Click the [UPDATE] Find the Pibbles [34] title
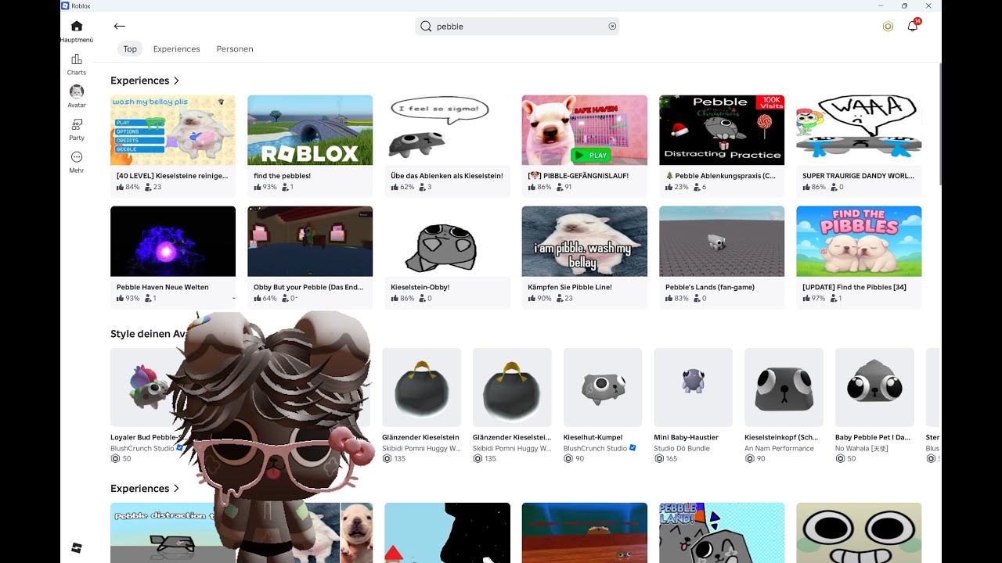Image resolution: width=1002 pixels, height=563 pixels. pyautogui.click(x=854, y=287)
